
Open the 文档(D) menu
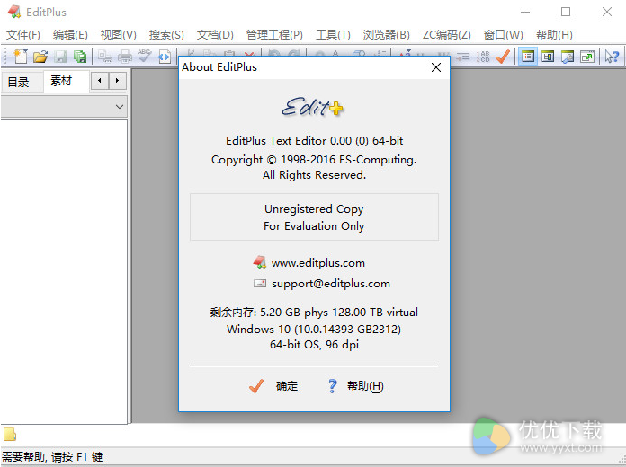tap(215, 35)
